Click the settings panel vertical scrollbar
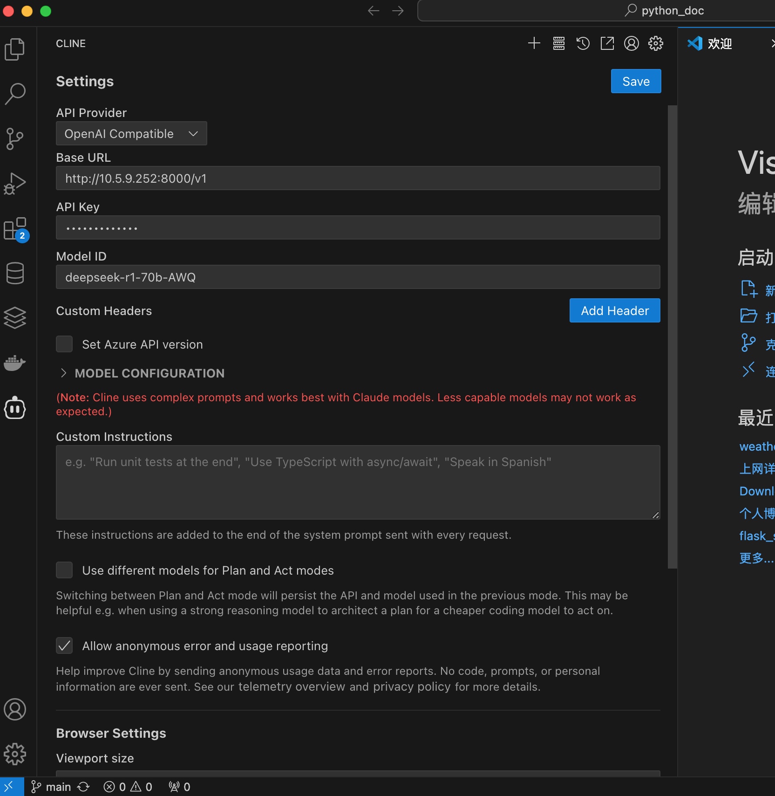The height and width of the screenshot is (796, 775). coord(672,336)
